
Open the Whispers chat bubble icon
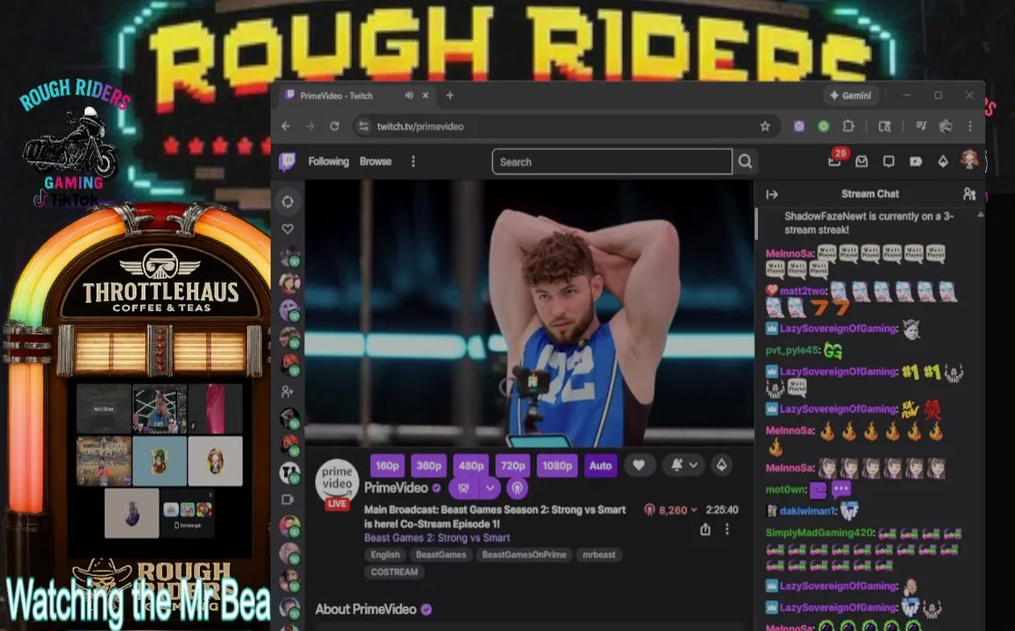889,161
